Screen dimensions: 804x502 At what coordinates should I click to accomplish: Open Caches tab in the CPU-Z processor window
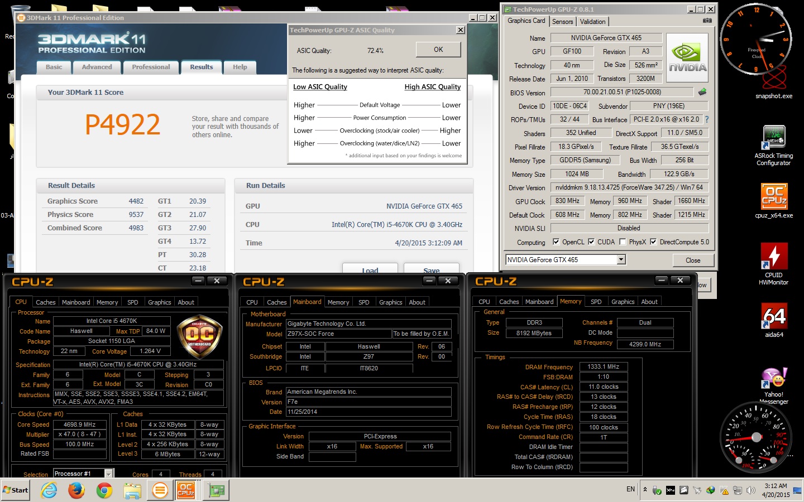point(46,302)
